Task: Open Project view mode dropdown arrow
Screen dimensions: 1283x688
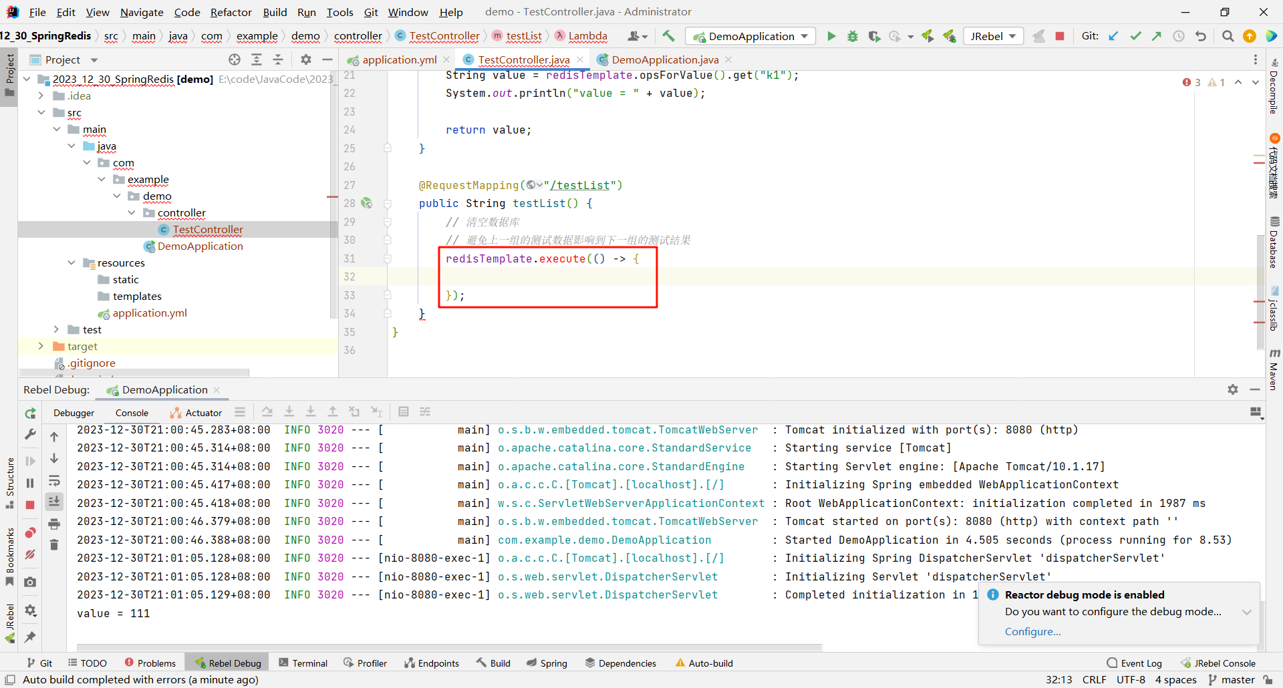Action: tap(94, 60)
